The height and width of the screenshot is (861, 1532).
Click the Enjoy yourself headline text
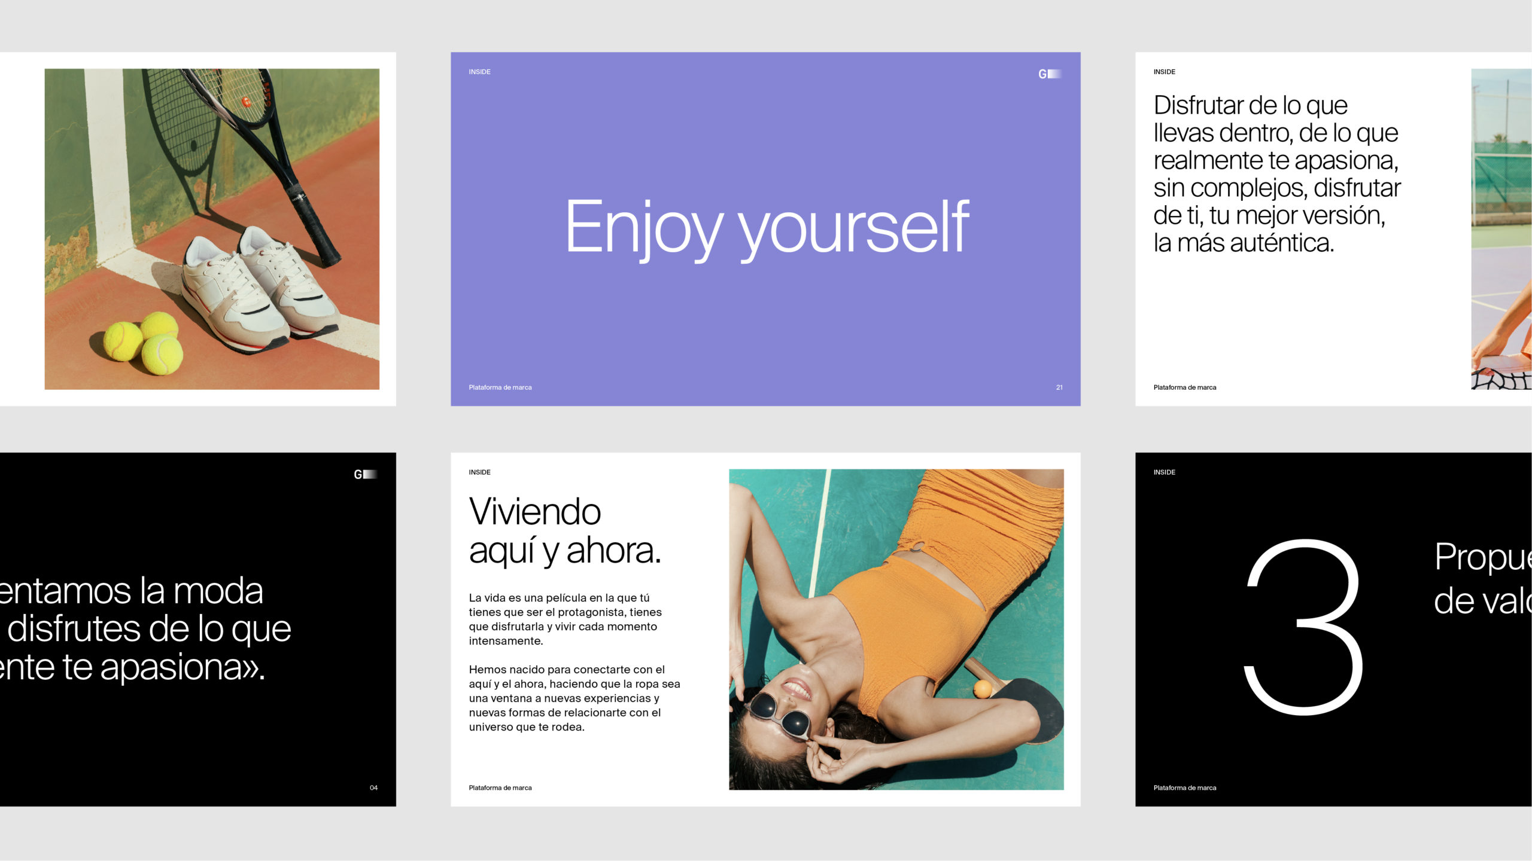point(767,228)
